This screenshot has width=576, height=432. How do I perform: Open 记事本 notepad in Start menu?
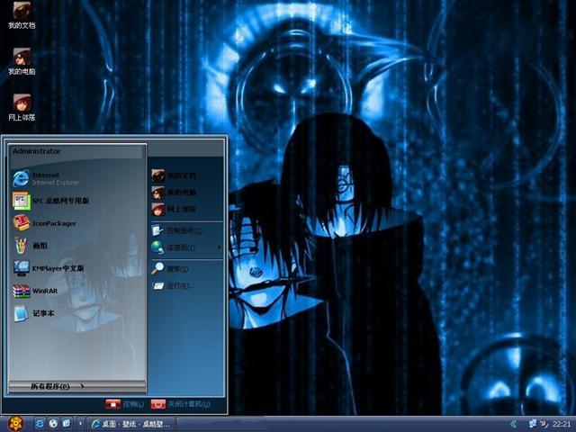(34, 313)
